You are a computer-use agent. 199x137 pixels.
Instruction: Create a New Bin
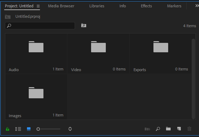point(168,129)
